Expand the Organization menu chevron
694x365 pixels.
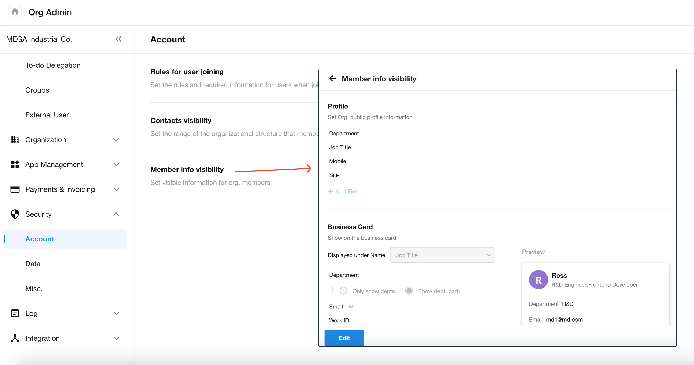(116, 140)
